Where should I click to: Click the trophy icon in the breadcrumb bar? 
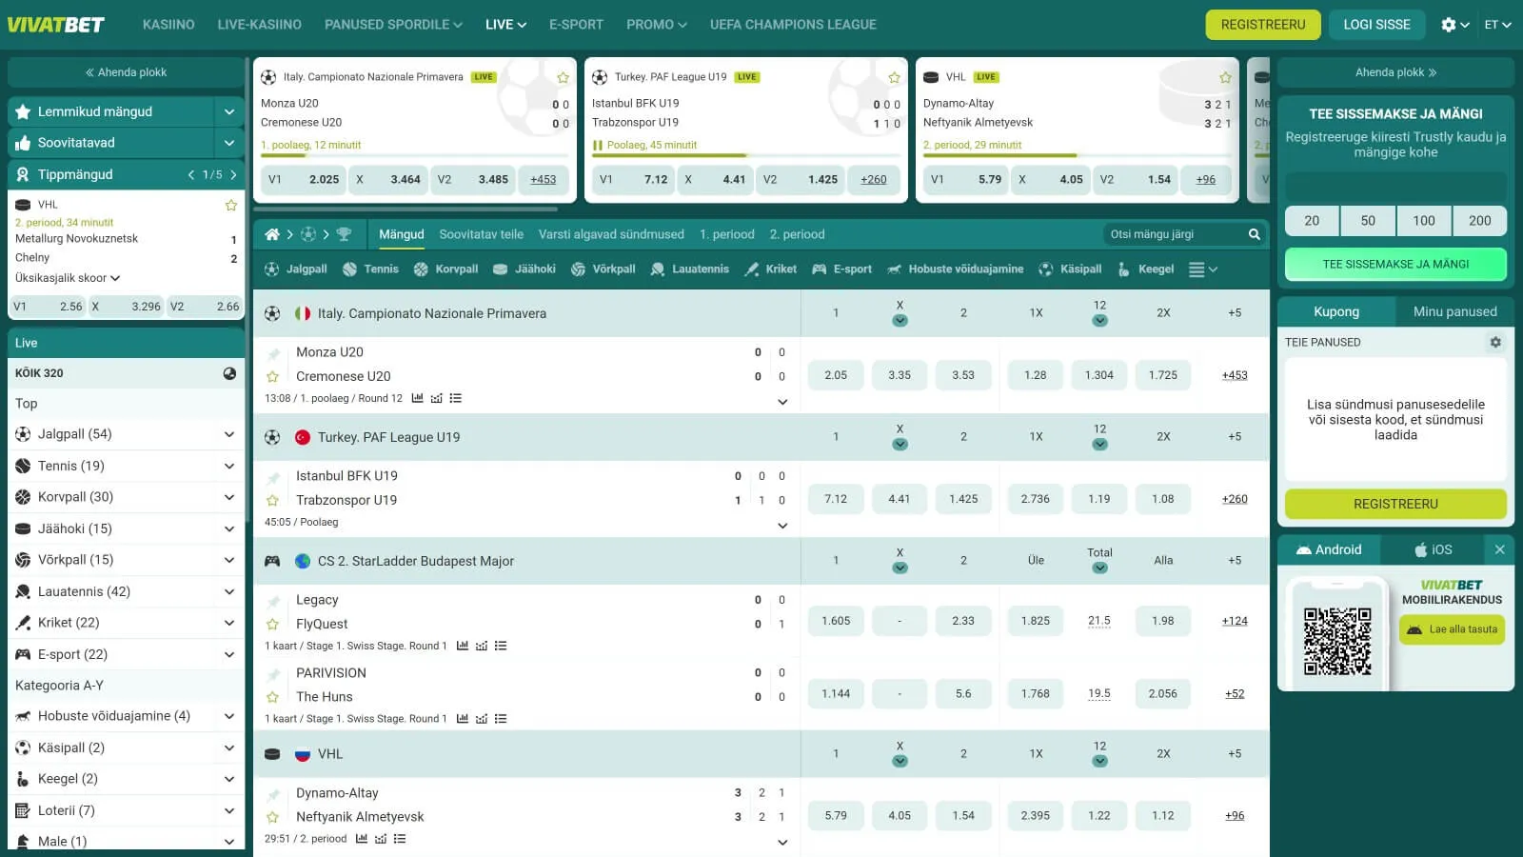344,234
